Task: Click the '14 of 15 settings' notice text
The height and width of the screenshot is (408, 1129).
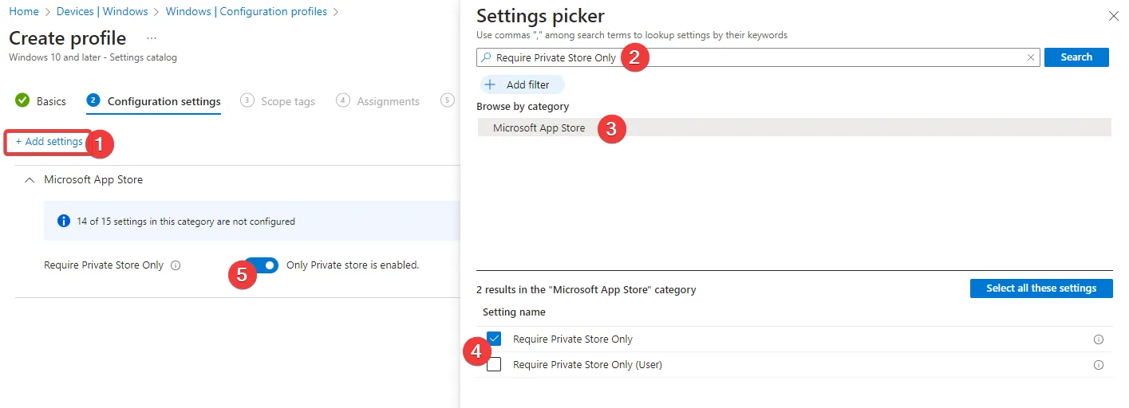Action: 186,222
